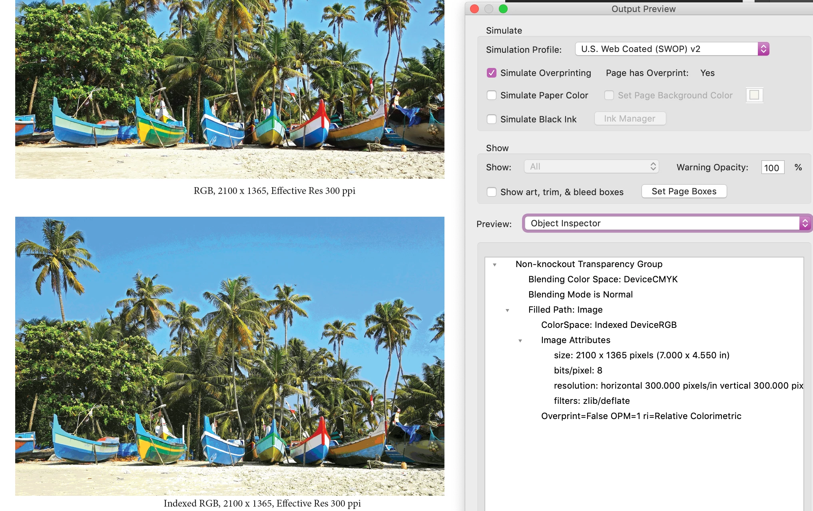This screenshot has height=511, width=813.
Task: Close the Output Preview window
Action: pyautogui.click(x=474, y=9)
